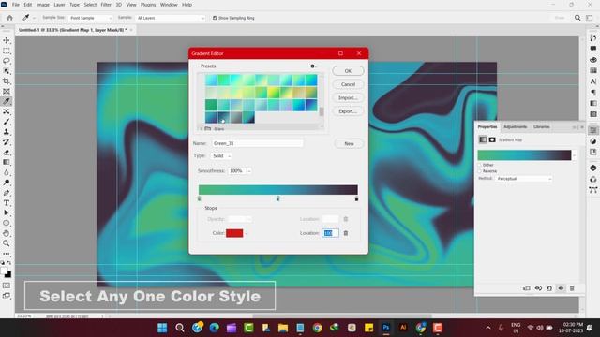Open the Paragraph panel icon

[x=593, y=93]
